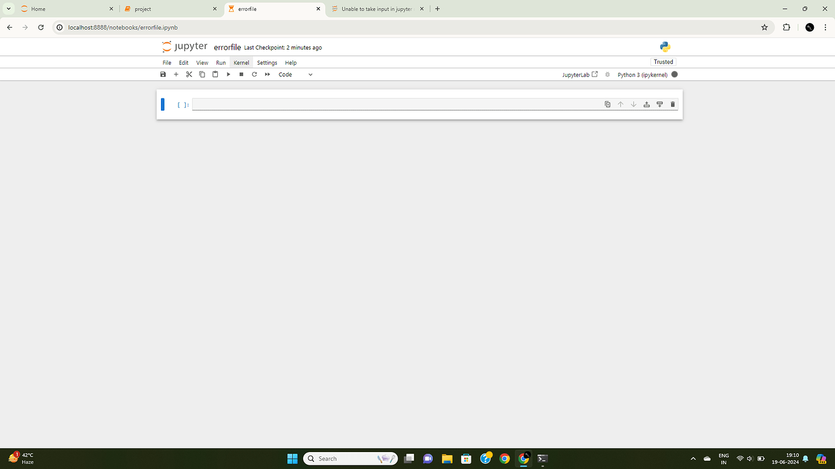835x469 pixels.
Task: Switch to the Home browser tab
Action: (x=67, y=9)
